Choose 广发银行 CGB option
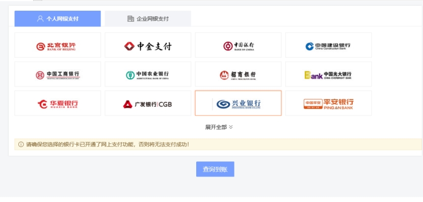The height and width of the screenshot is (202, 423). point(148,103)
